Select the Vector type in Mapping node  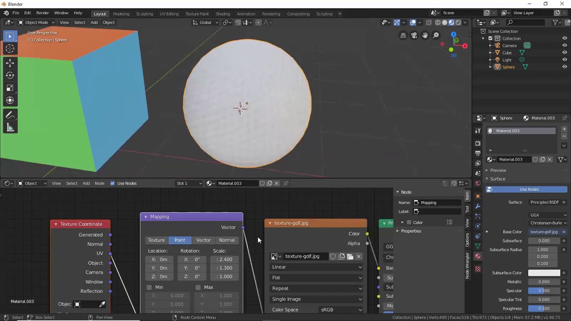pos(203,240)
